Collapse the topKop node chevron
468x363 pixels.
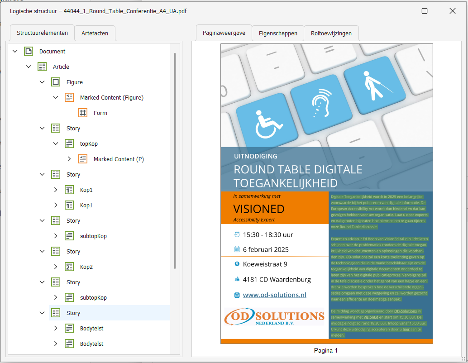point(56,143)
